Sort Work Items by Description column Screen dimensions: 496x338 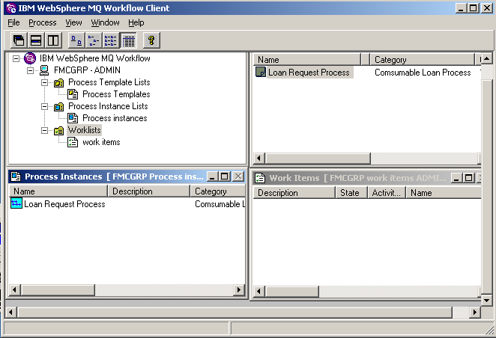click(294, 193)
